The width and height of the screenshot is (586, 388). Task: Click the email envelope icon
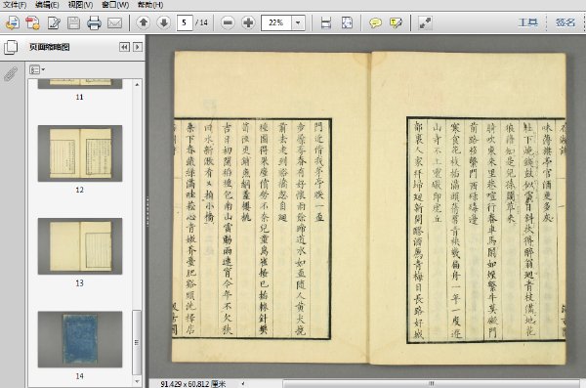click(114, 22)
